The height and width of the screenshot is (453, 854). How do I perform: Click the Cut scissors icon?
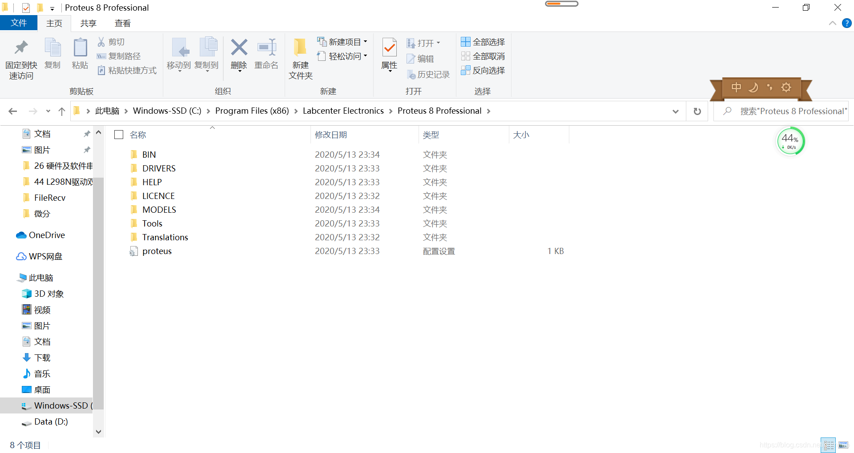(101, 42)
